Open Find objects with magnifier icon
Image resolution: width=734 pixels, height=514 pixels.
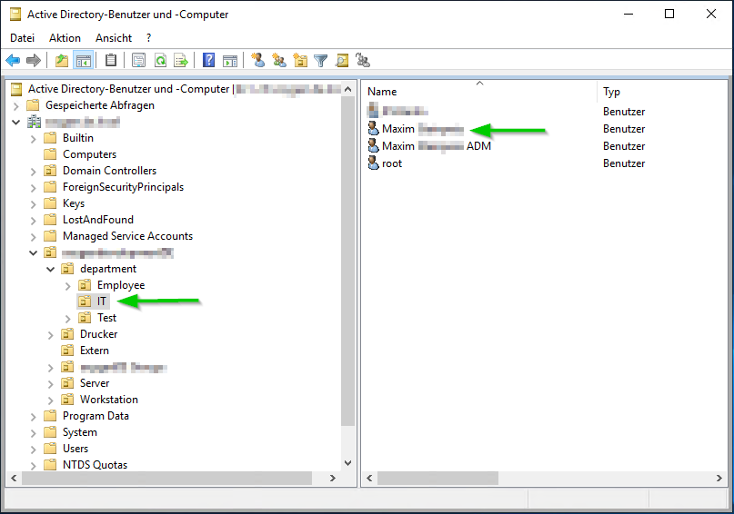point(342,60)
